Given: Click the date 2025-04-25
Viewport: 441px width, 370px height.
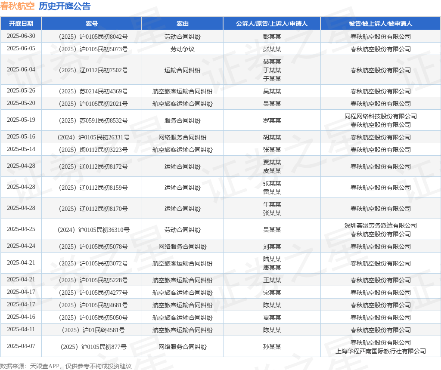Looking at the screenshot, I should pyautogui.click(x=21, y=229).
